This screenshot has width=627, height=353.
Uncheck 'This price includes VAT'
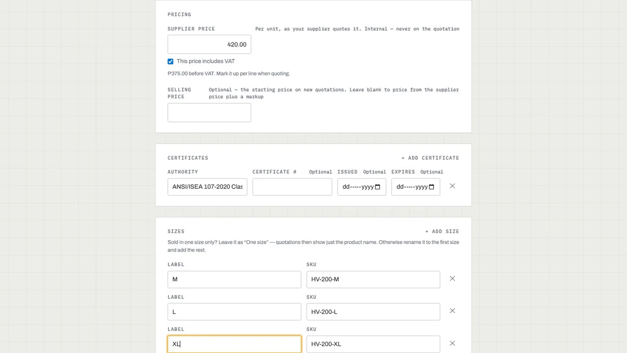point(170,61)
